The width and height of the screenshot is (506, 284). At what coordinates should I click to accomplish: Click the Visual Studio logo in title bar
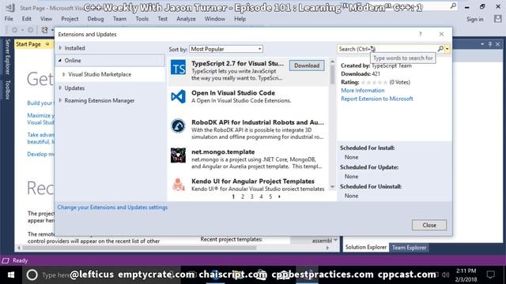pyautogui.click(x=9, y=7)
